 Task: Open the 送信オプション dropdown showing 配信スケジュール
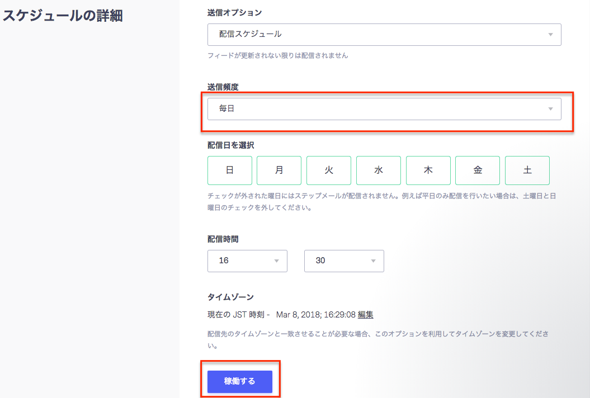[384, 35]
